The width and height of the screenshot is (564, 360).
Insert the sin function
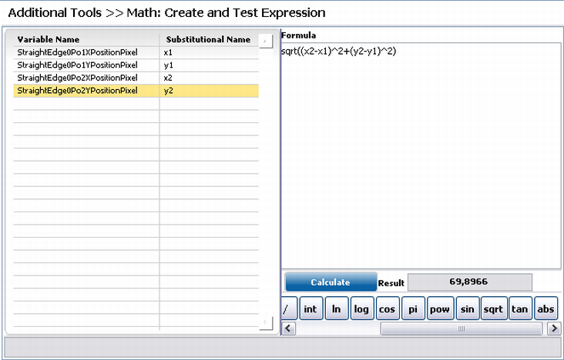pyautogui.click(x=467, y=308)
